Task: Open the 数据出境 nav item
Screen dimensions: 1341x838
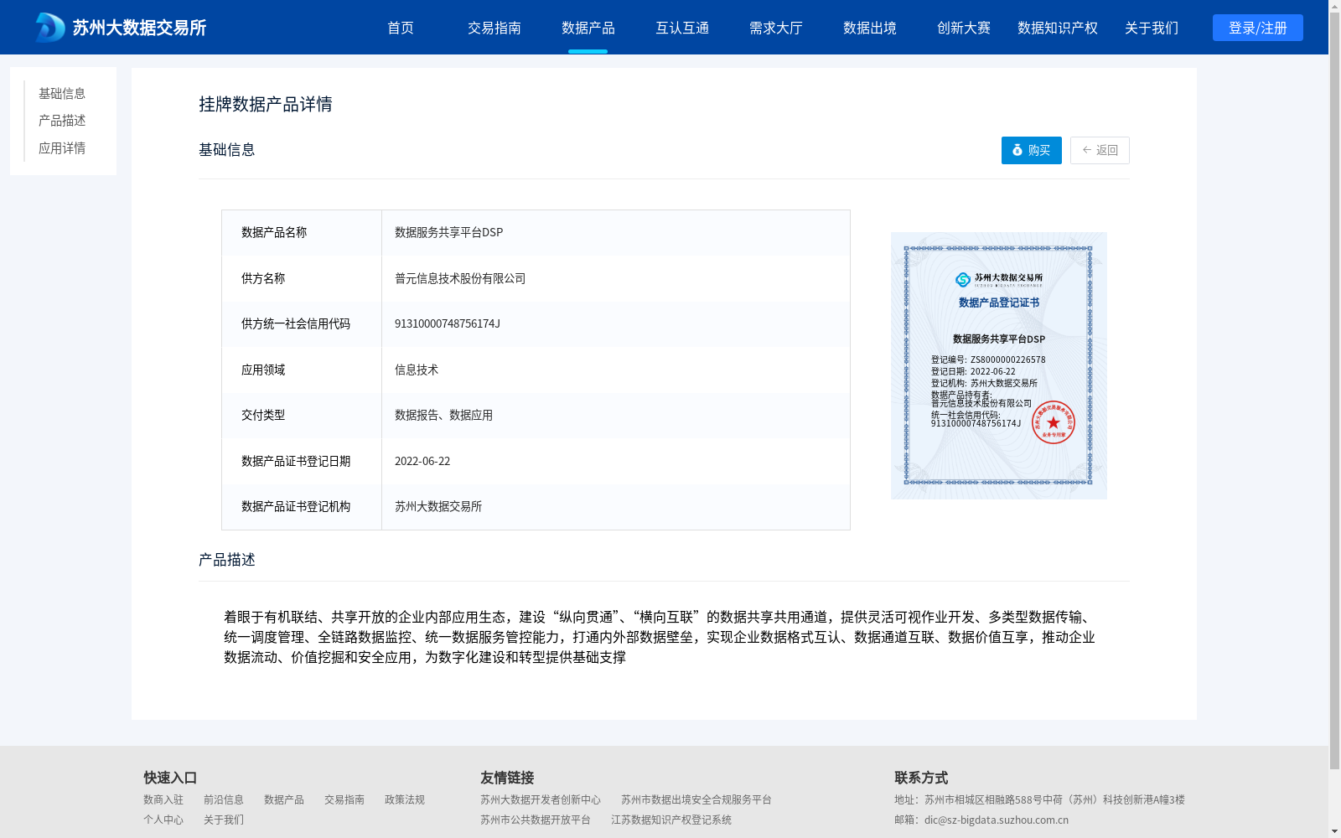Action: (870, 28)
